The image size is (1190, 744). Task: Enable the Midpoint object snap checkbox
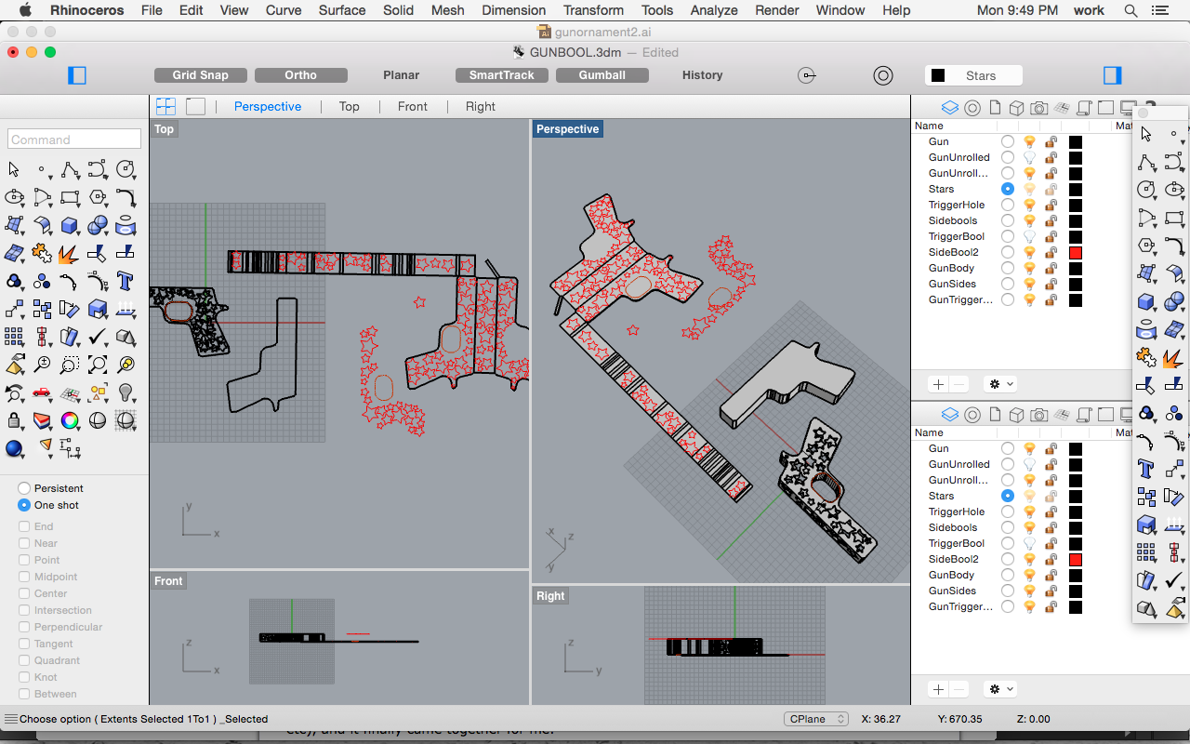[x=24, y=577]
